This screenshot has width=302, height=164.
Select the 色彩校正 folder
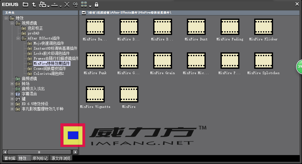point(35,28)
